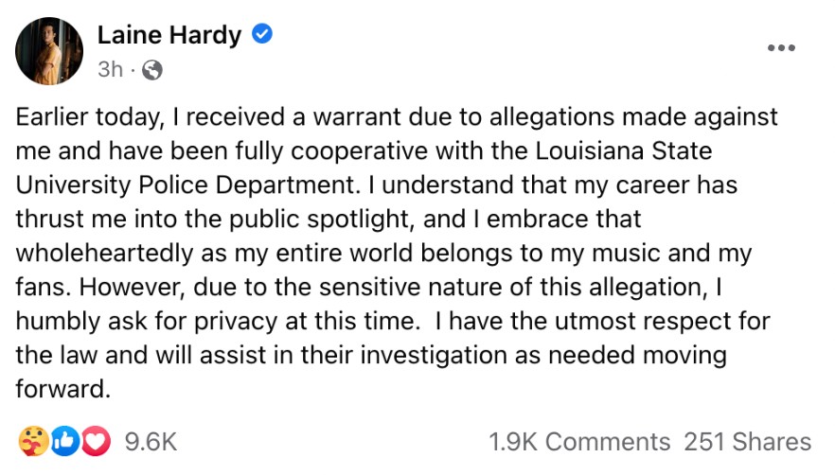Click 'University Police Department' in the post

pos(185,185)
